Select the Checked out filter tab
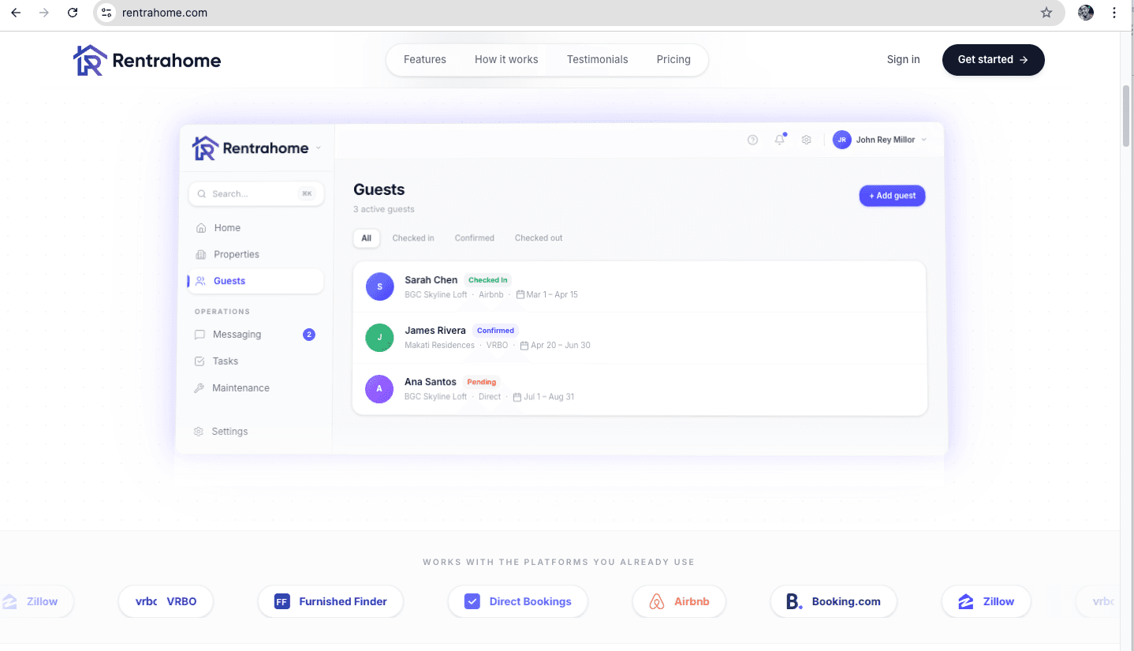The width and height of the screenshot is (1134, 651). coord(538,238)
